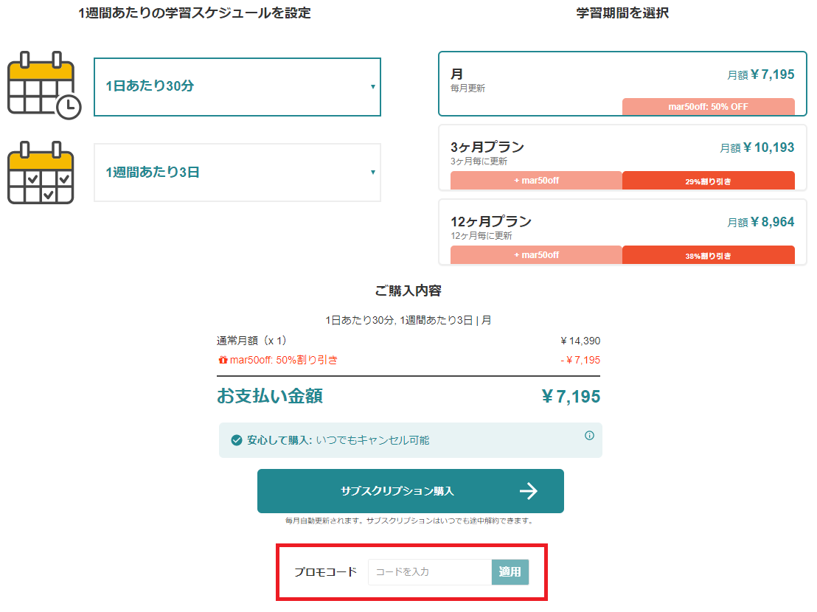Click + mar50off badge on 12ヶ月プラン
Image resolution: width=817 pixels, height=612 pixels.
coord(536,255)
